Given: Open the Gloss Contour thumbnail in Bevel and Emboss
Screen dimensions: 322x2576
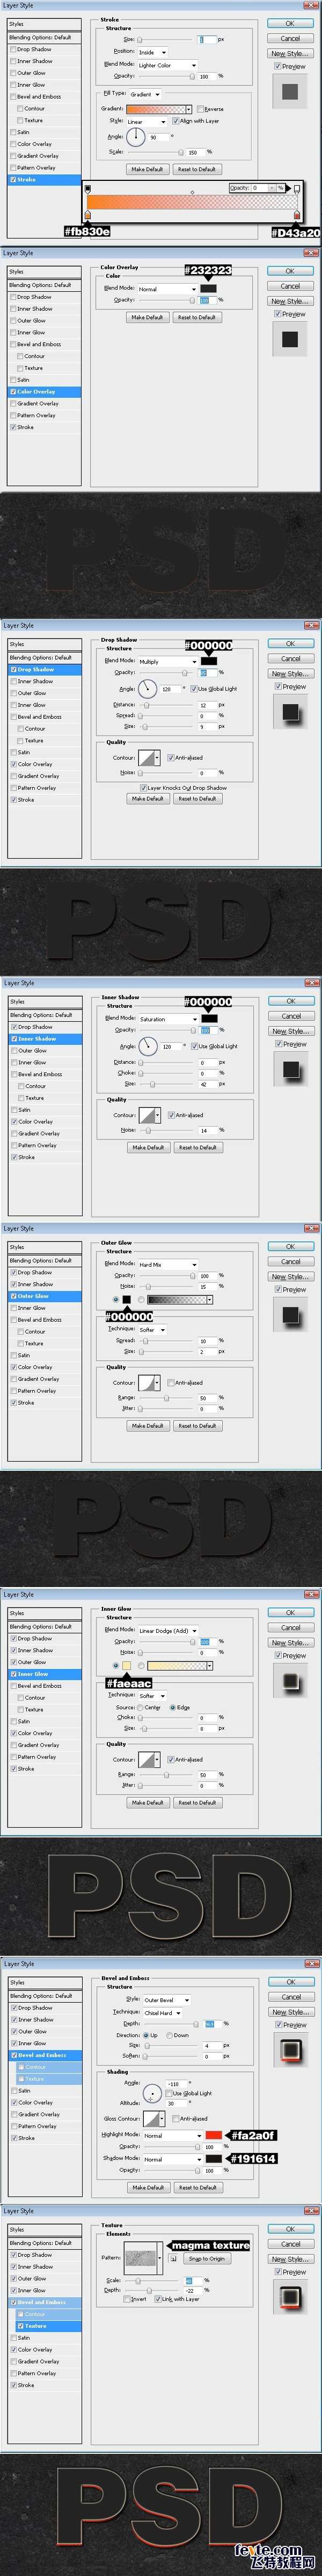Looking at the screenshot, I should pos(151,2118).
